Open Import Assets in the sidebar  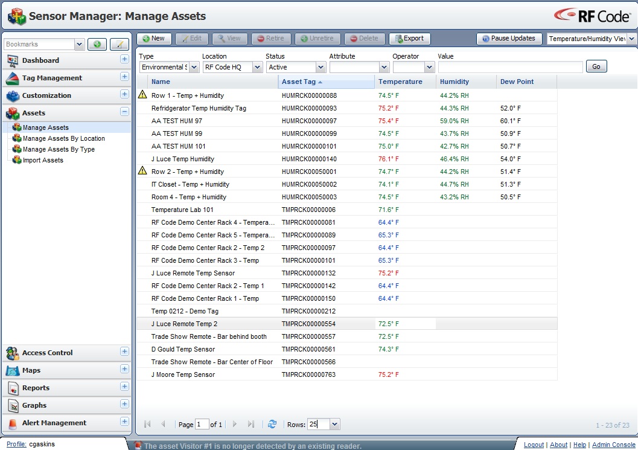pos(43,161)
